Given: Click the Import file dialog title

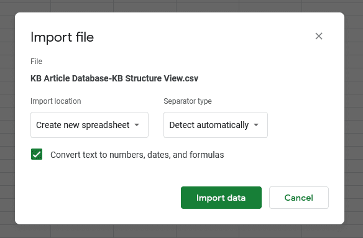Looking at the screenshot, I should [62, 37].
